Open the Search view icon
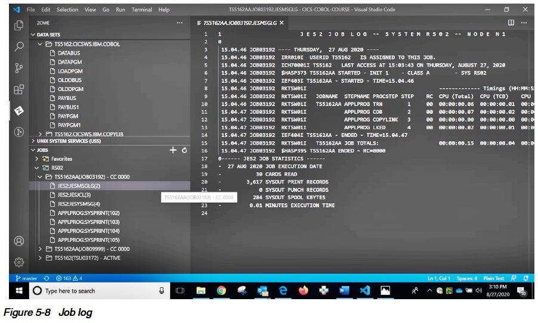Screen dimensions: 538x323 tap(18, 46)
